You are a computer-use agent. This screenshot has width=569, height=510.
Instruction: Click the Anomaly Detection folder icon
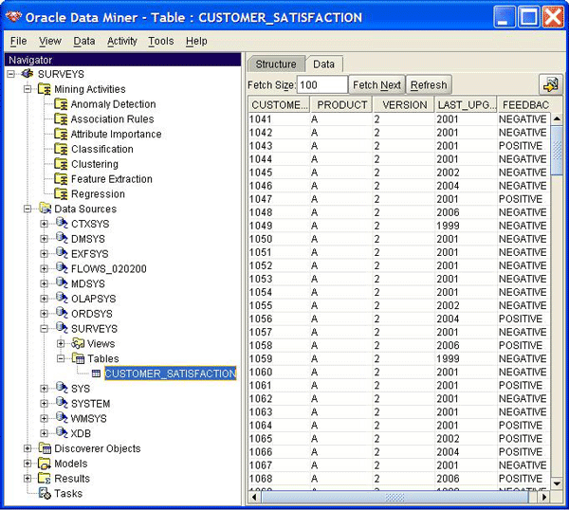coord(61,104)
